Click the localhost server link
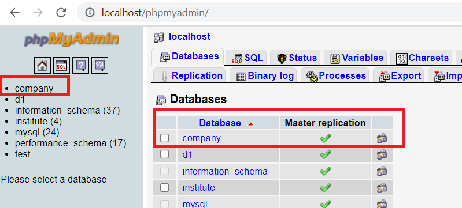 click(190, 37)
